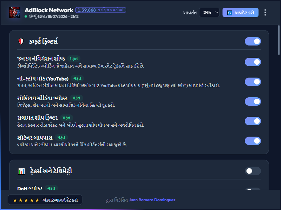The height and width of the screenshot is (210, 281).
Task: Turn off નો-સ્ટોપ મોડ (YouTube) switch
Action: [253, 82]
